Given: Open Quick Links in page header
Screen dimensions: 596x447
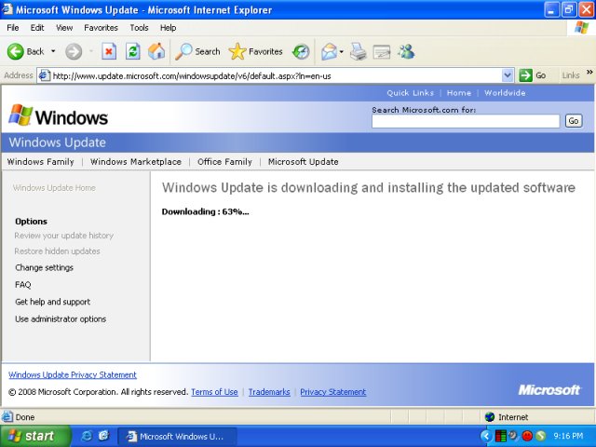Looking at the screenshot, I should 410,93.
